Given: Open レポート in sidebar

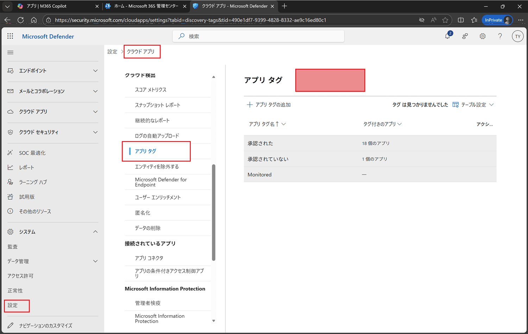Looking at the screenshot, I should pos(26,168).
